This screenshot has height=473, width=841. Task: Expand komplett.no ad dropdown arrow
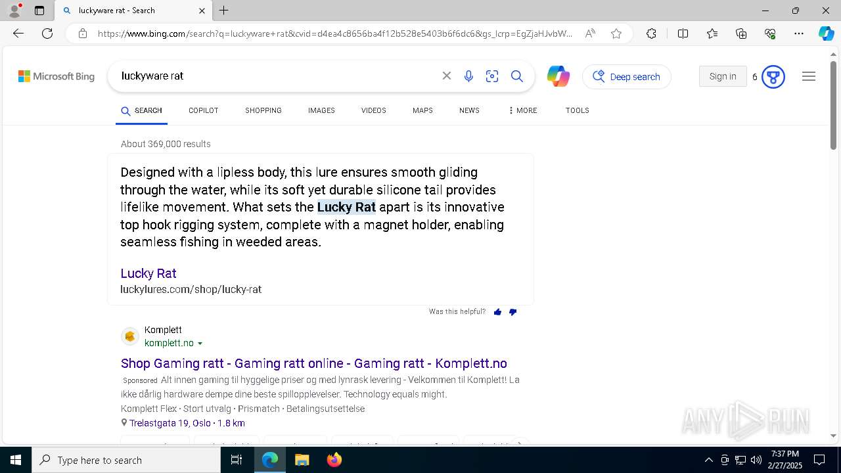point(200,344)
